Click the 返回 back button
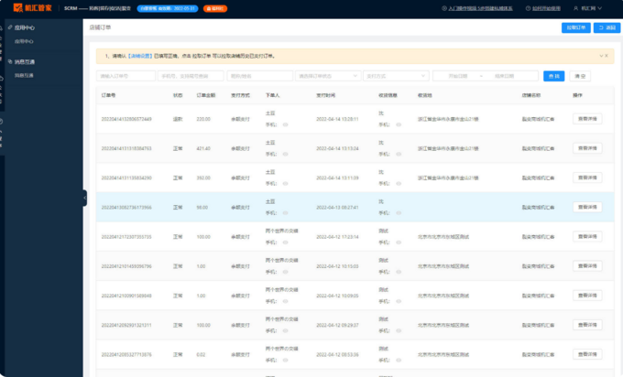 pyautogui.click(x=607, y=27)
